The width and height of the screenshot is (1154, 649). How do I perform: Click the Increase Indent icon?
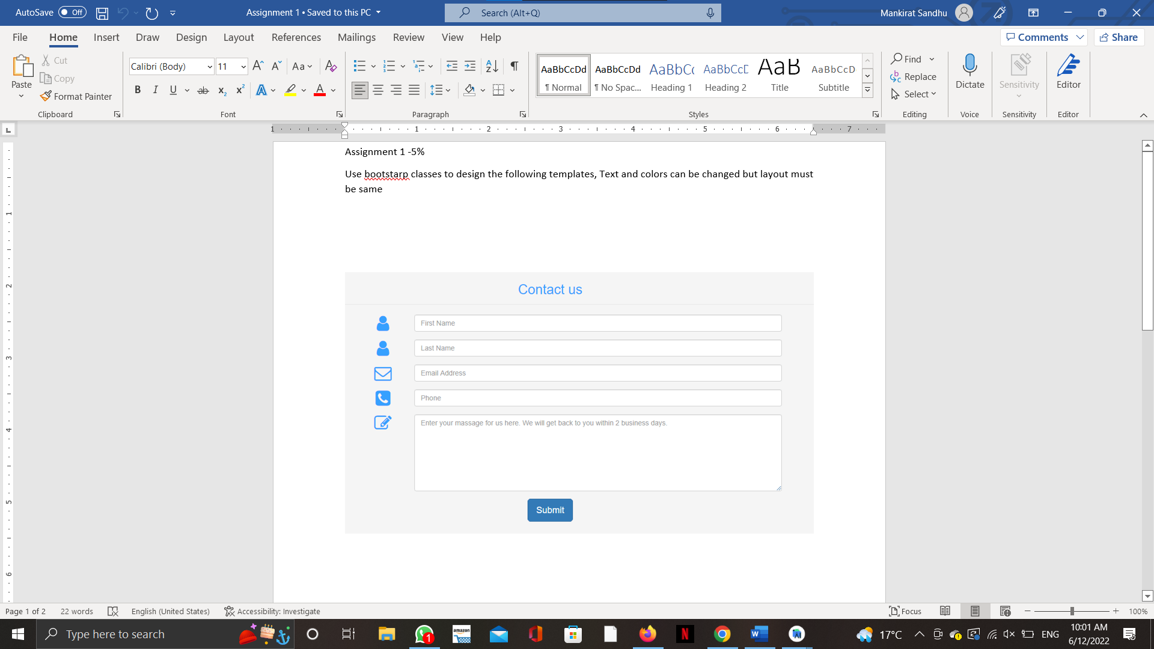click(x=470, y=66)
